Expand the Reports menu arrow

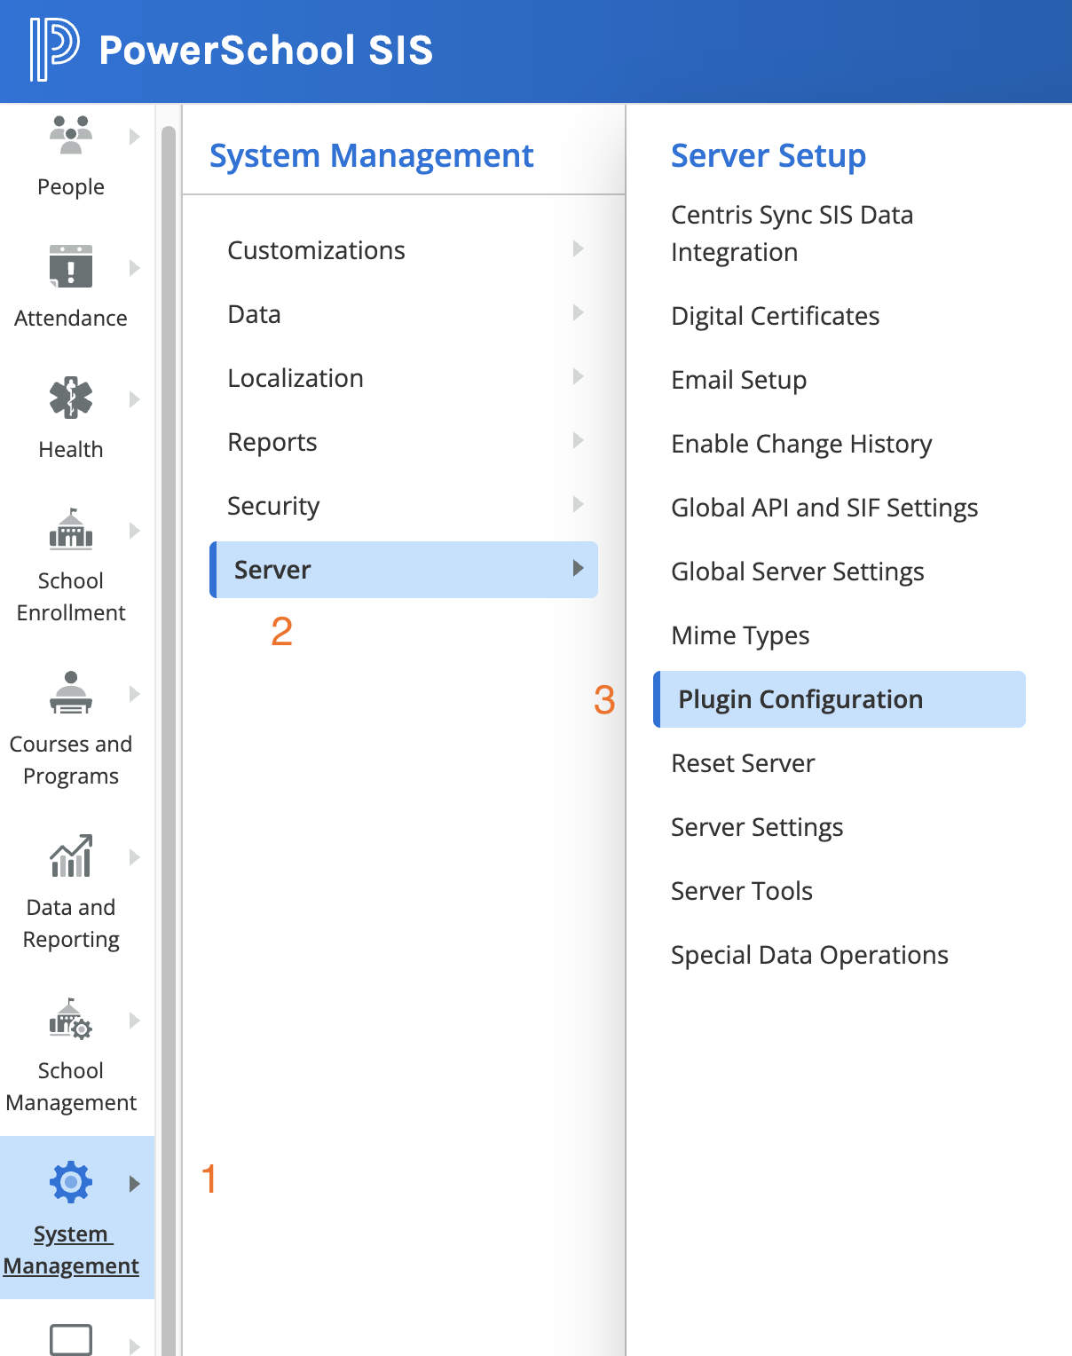[578, 440]
